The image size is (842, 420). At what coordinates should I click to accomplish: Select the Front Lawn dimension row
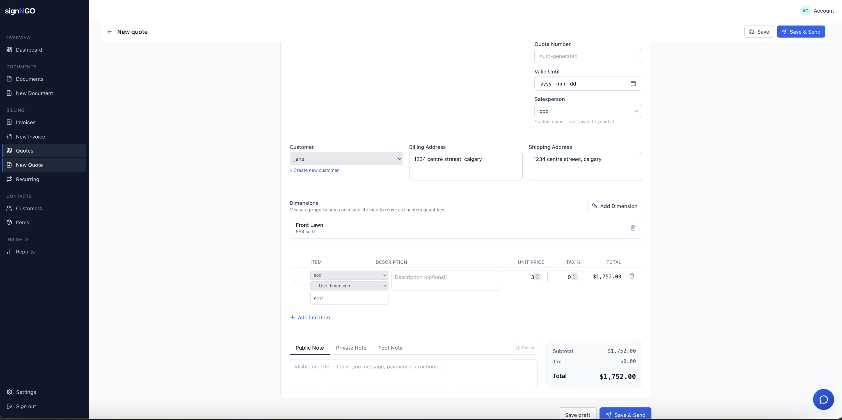(466, 228)
